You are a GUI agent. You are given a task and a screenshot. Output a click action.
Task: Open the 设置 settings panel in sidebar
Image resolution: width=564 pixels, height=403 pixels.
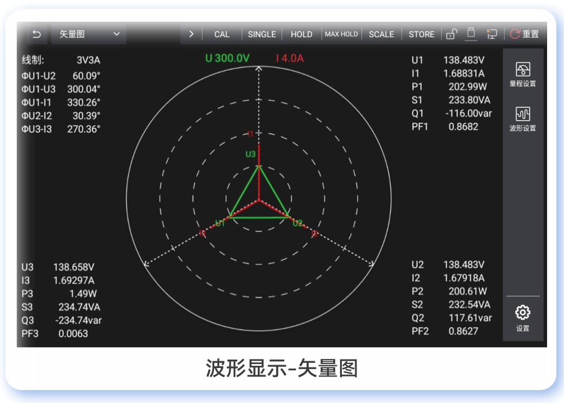click(522, 317)
